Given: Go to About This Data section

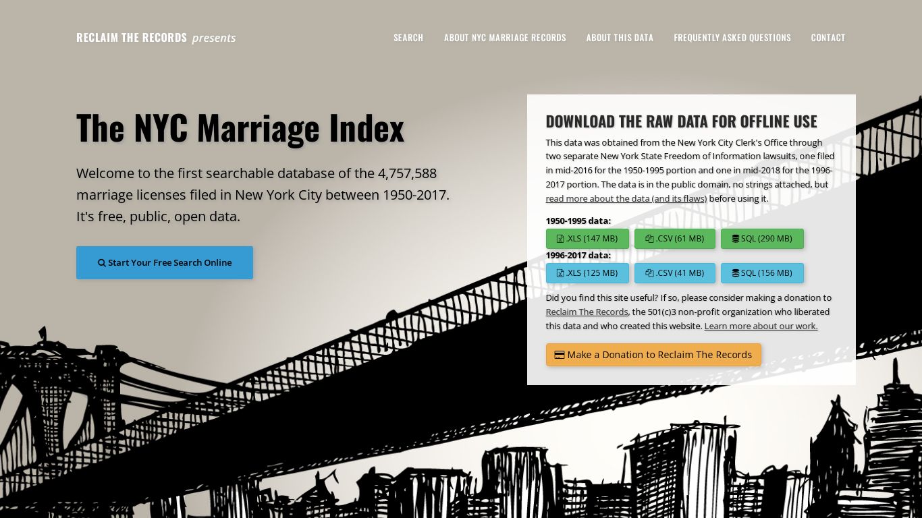Looking at the screenshot, I should 620,38.
